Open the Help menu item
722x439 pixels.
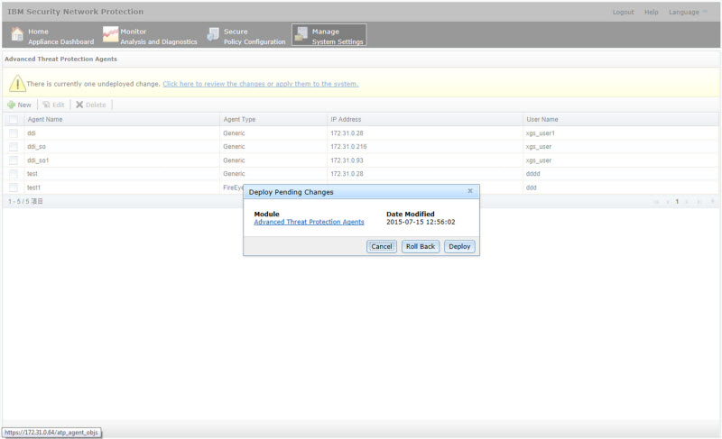(x=651, y=12)
